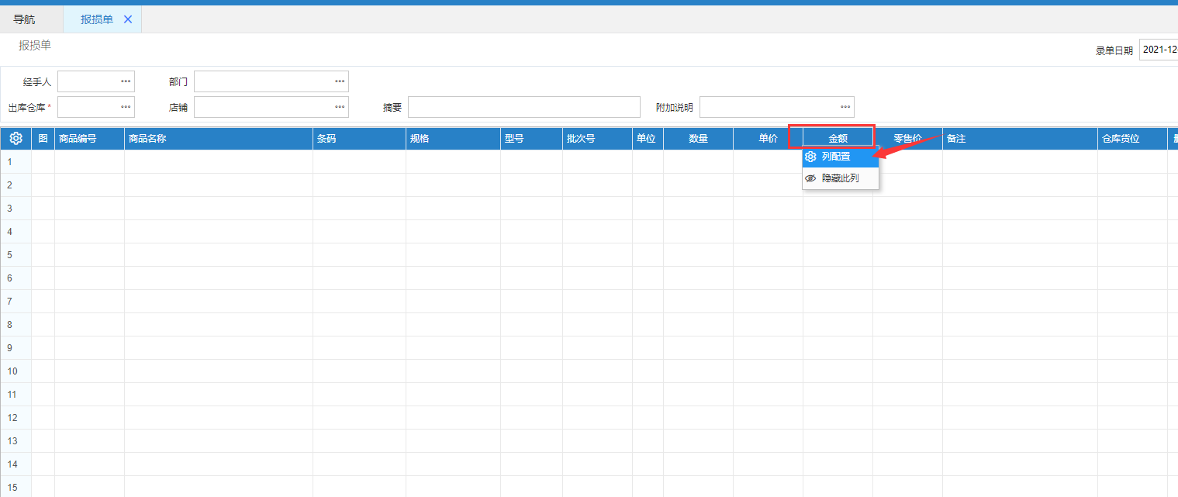Click the 录单日期 date field

point(1159,50)
